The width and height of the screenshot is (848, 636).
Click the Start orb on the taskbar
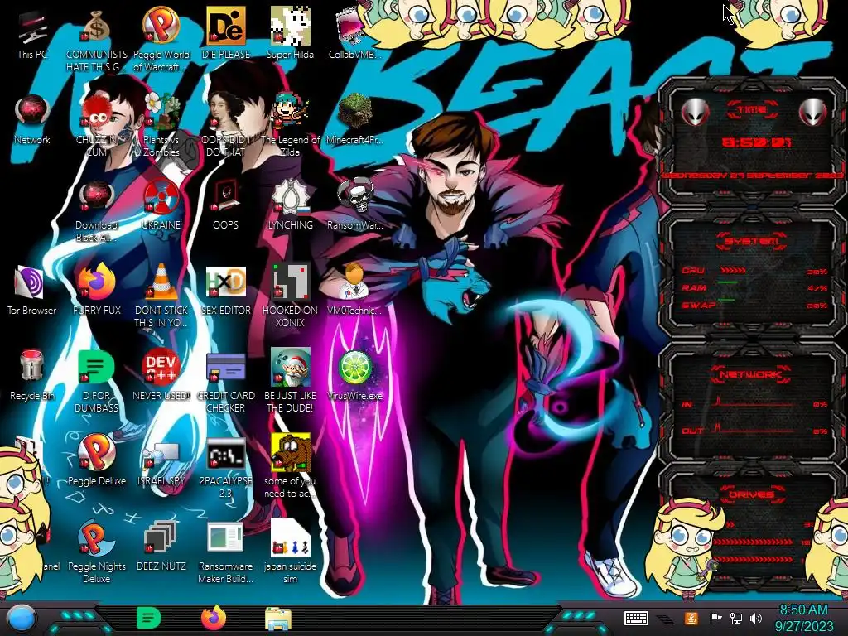click(22, 619)
